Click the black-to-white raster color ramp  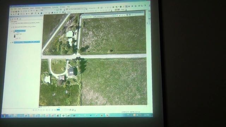coord(14,36)
